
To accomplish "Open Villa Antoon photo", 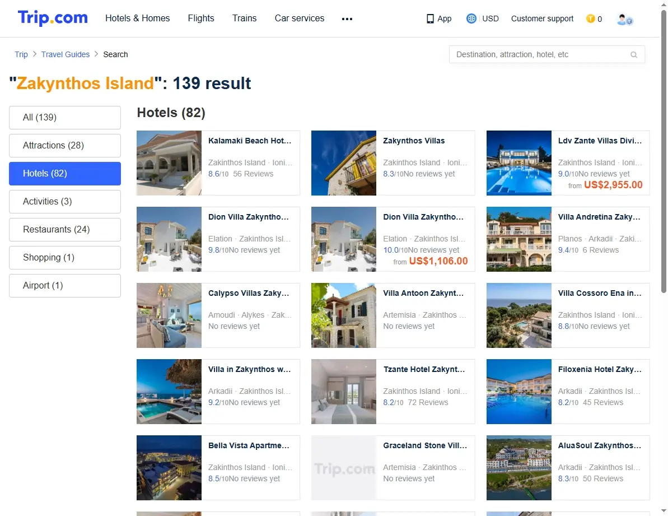I will pyautogui.click(x=344, y=316).
